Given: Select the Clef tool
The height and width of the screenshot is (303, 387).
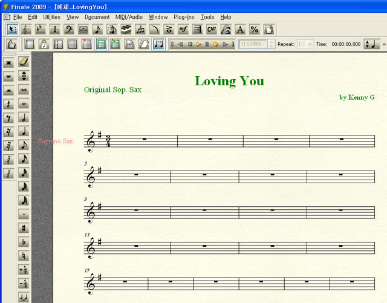Looking at the screenshot, I should [x=69, y=29].
